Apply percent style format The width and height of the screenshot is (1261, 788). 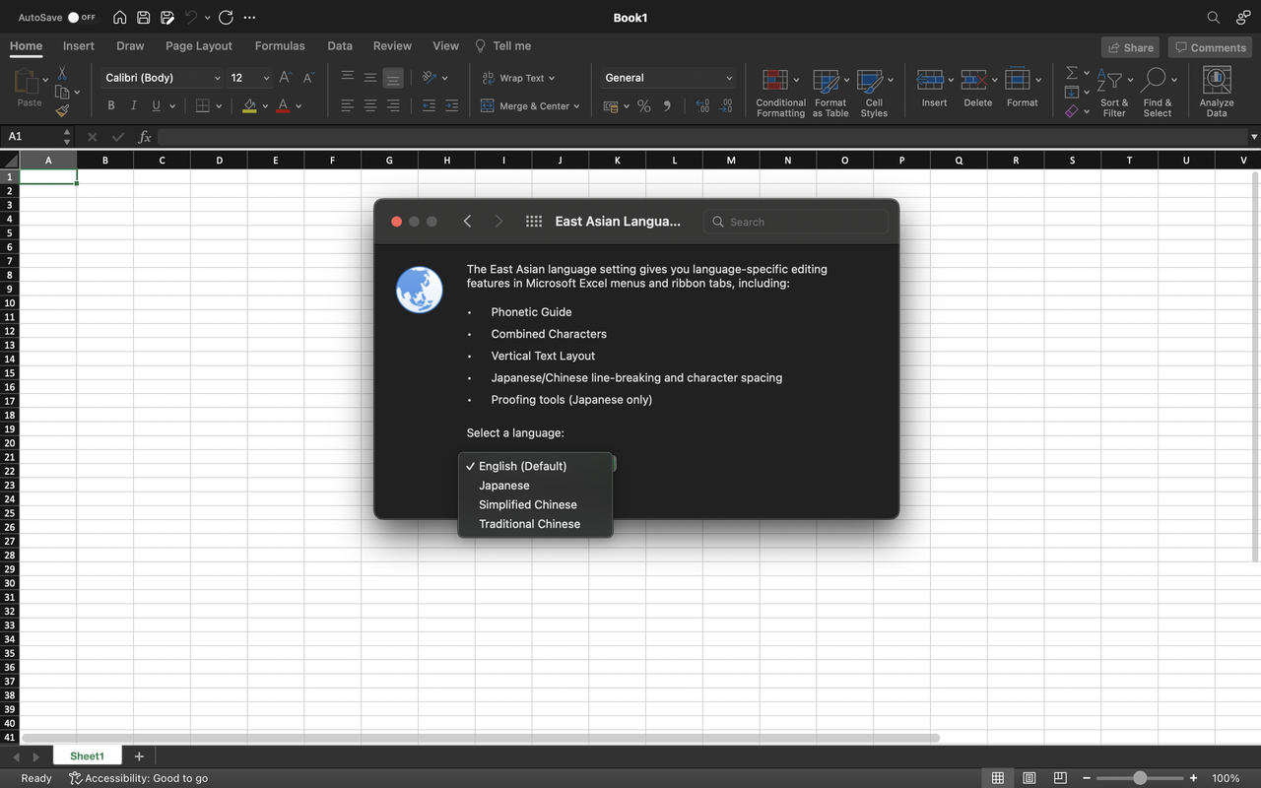click(x=644, y=105)
